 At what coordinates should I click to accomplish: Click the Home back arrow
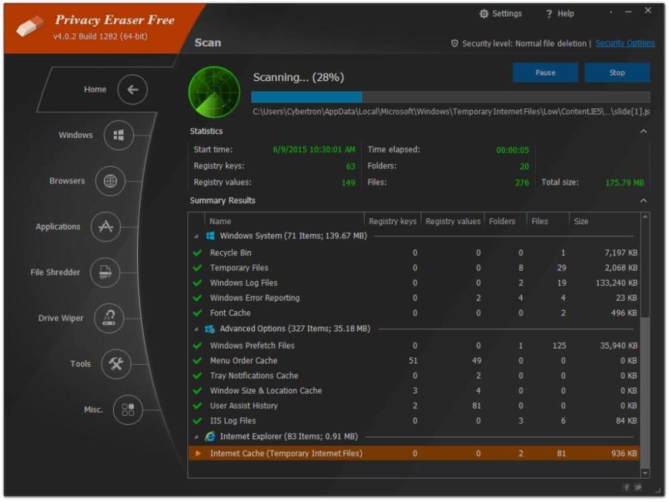(x=132, y=89)
